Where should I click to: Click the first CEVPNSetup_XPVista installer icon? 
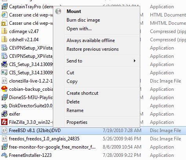point(4,48)
